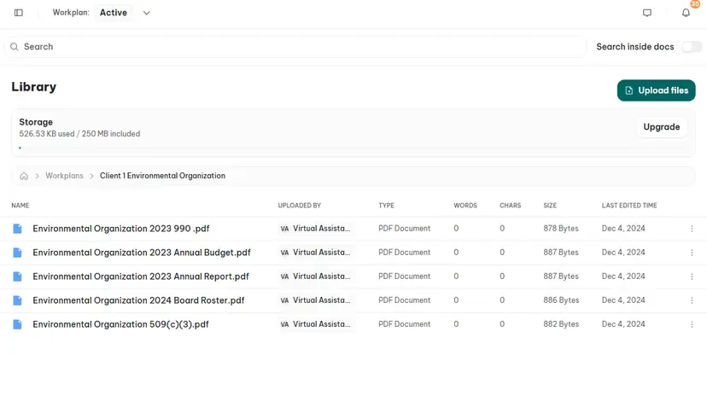
Task: Click the search magnifier icon
Action: point(15,47)
